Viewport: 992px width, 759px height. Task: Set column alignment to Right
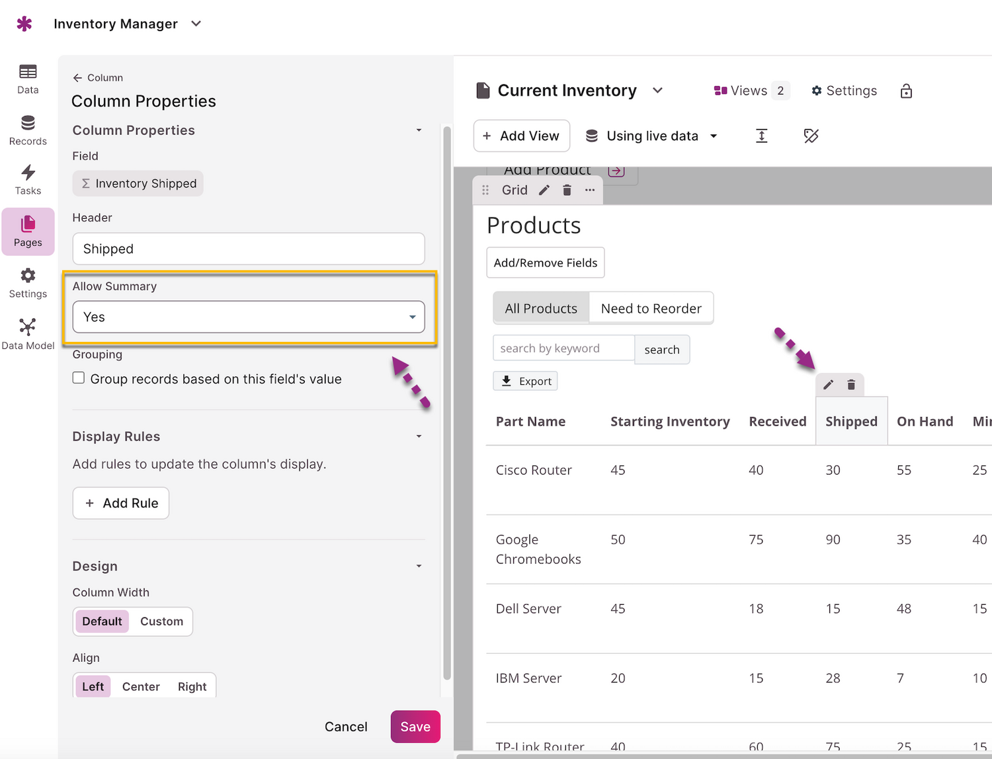point(192,687)
